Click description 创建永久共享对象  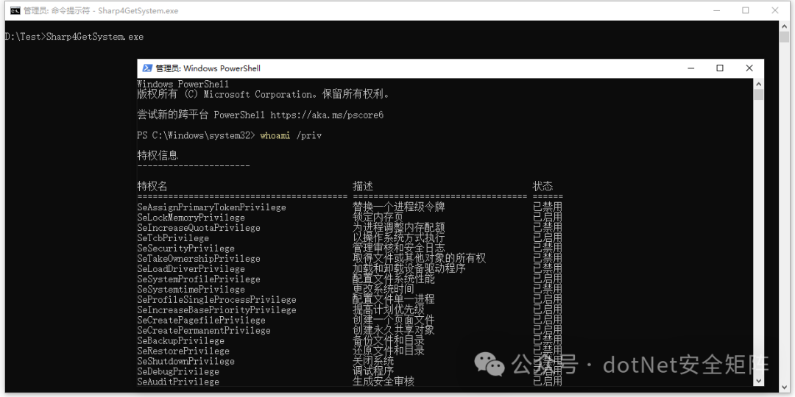pos(393,330)
